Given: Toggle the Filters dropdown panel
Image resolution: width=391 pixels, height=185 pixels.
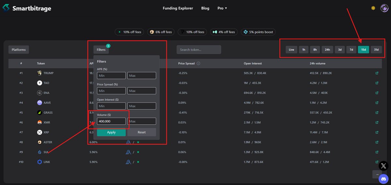Looking at the screenshot, I should 101,50.
